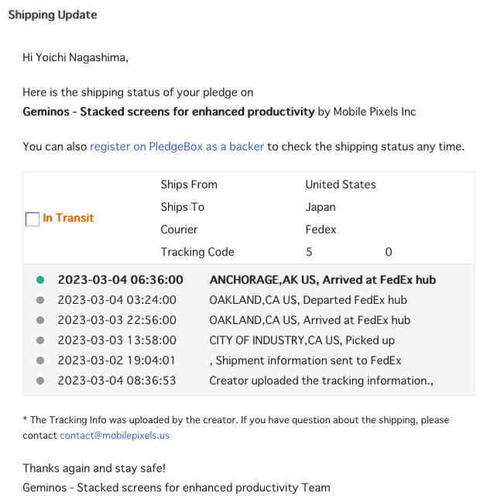Click the green status dot for Anchorage arrival

(x=40, y=280)
